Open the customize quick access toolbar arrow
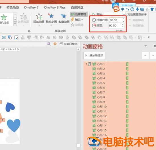This screenshot has height=150, width=156. [x=149, y=37]
